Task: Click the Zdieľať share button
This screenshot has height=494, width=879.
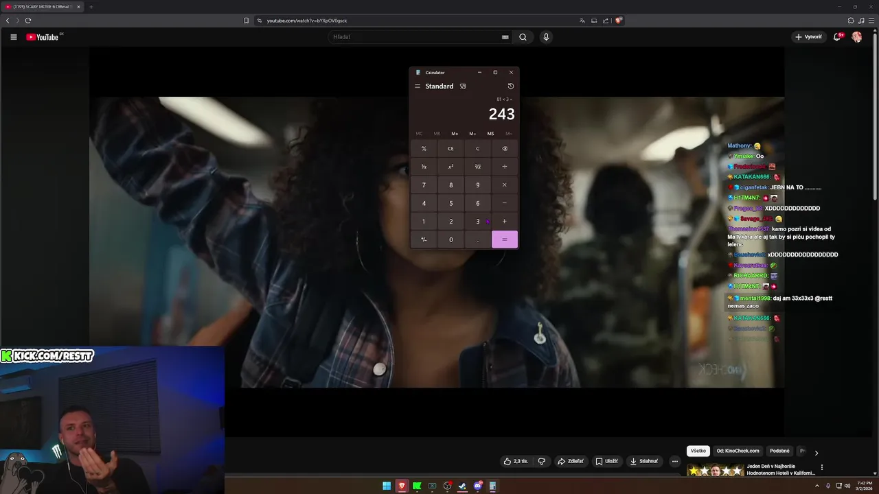Action: 571,461
